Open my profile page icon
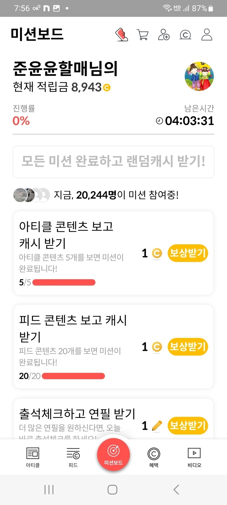The image size is (227, 505). (207, 35)
